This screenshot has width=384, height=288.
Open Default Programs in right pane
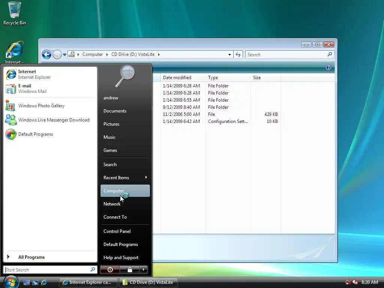[x=125, y=244]
